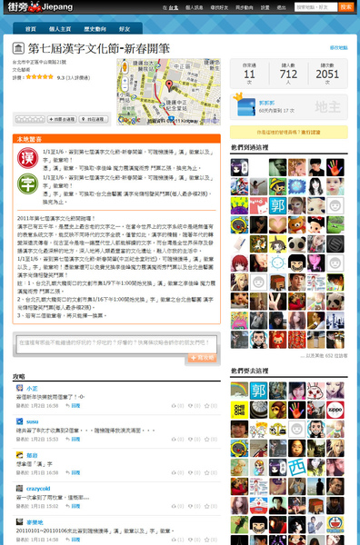Click the search input field in the header
Image resolution: width=360 pixels, height=545 pixels.
tap(315, 7)
